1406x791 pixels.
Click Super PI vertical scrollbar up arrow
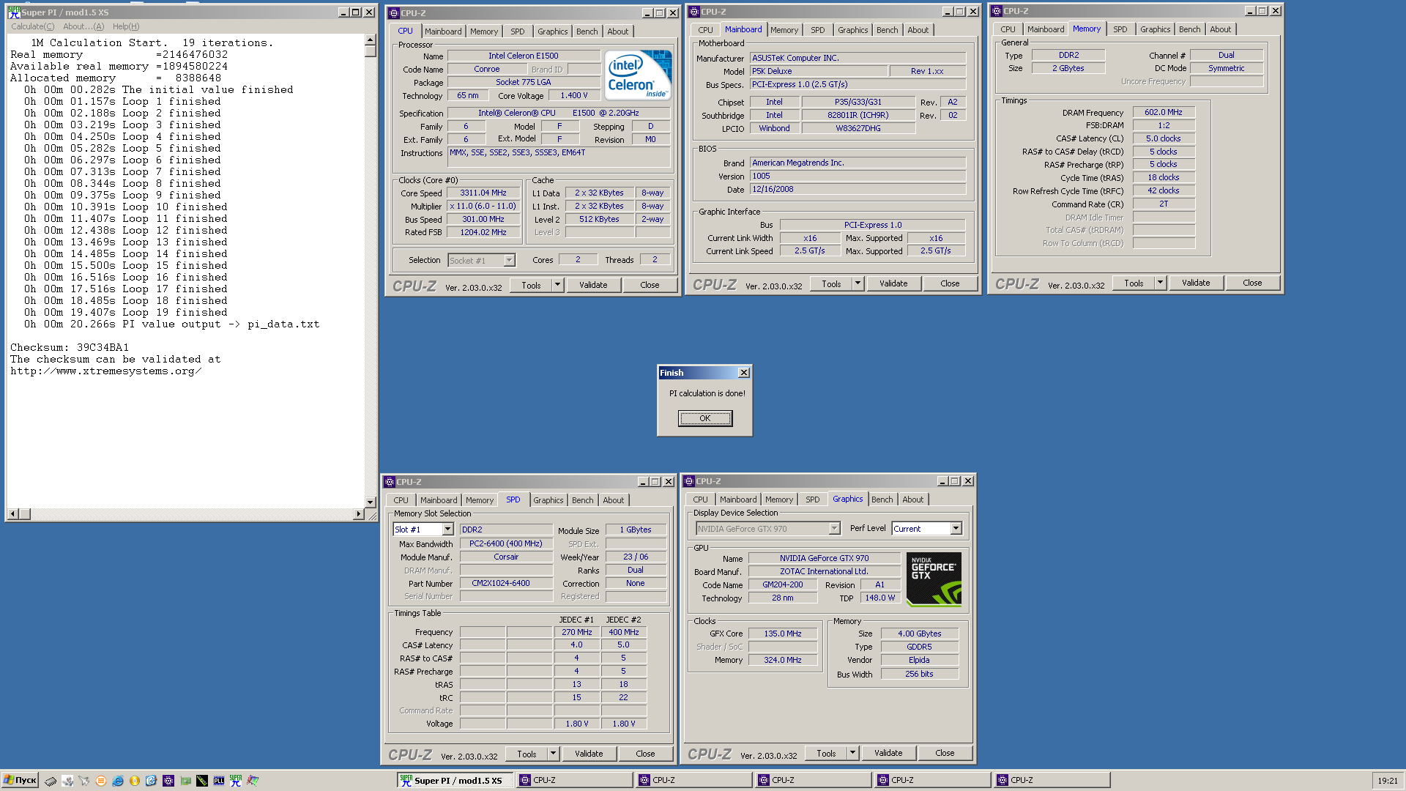[370, 40]
